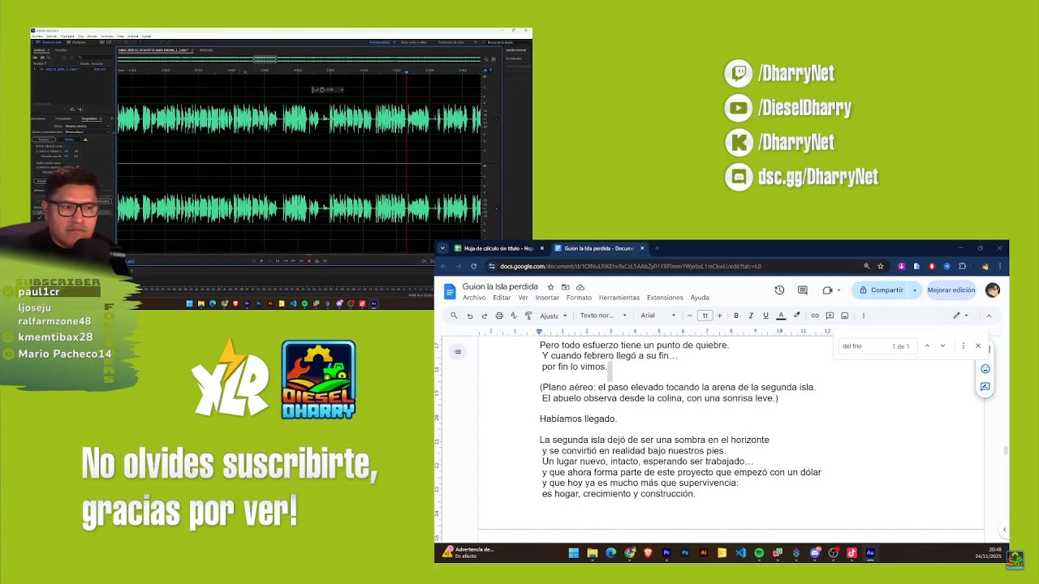The image size is (1039, 584).
Task: Open Visual Studio Code from taskbar
Action: coord(740,553)
